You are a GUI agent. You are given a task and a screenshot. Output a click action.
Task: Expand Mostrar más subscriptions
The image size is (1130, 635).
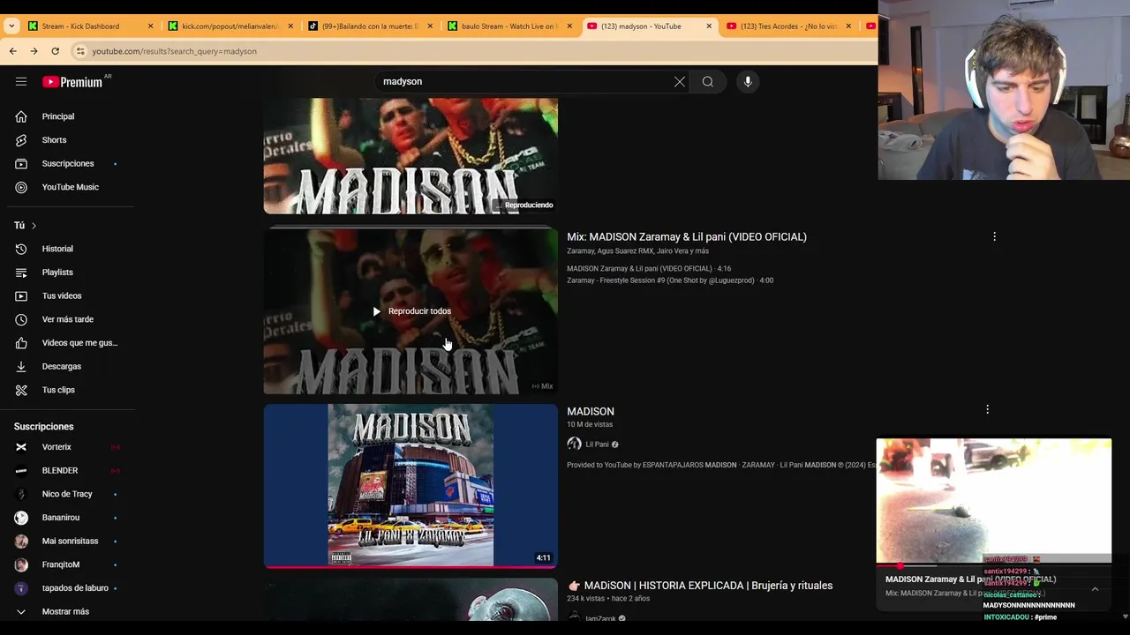point(67,611)
